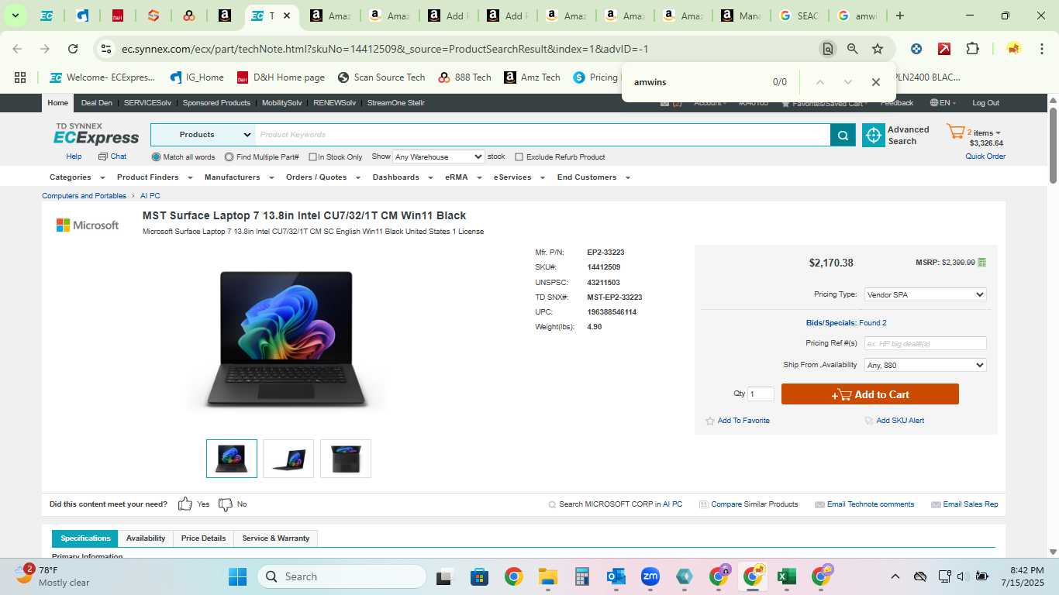
Task: Open Excel from the taskbar
Action: click(786, 576)
